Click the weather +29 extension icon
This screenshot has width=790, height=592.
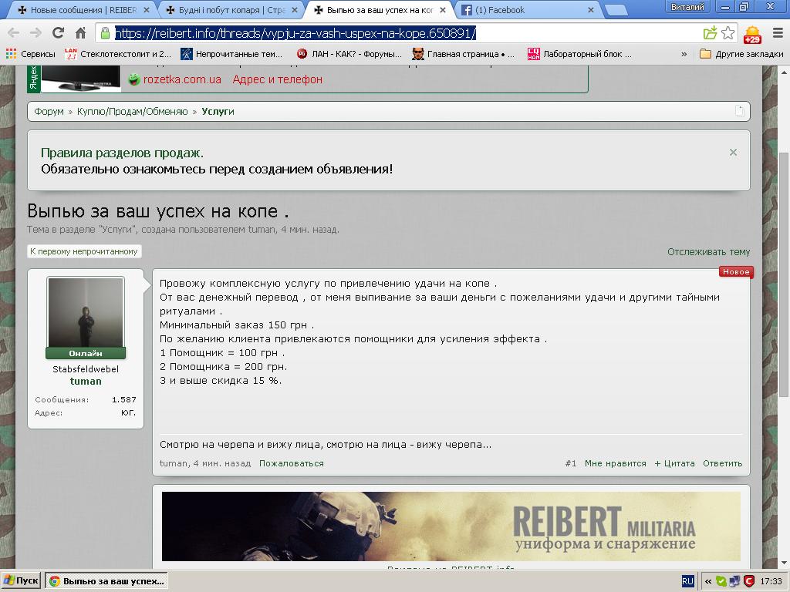point(751,35)
